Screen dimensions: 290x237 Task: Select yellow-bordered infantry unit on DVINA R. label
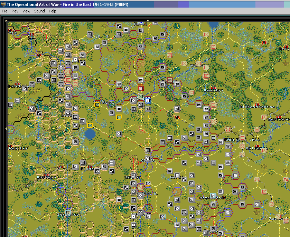[x=97, y=105]
